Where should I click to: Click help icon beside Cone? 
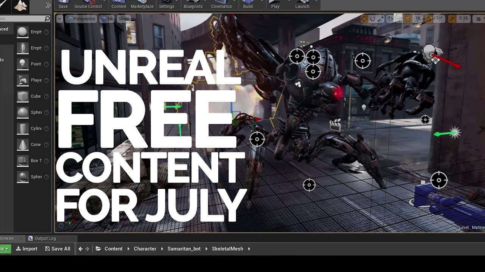pyautogui.click(x=46, y=145)
